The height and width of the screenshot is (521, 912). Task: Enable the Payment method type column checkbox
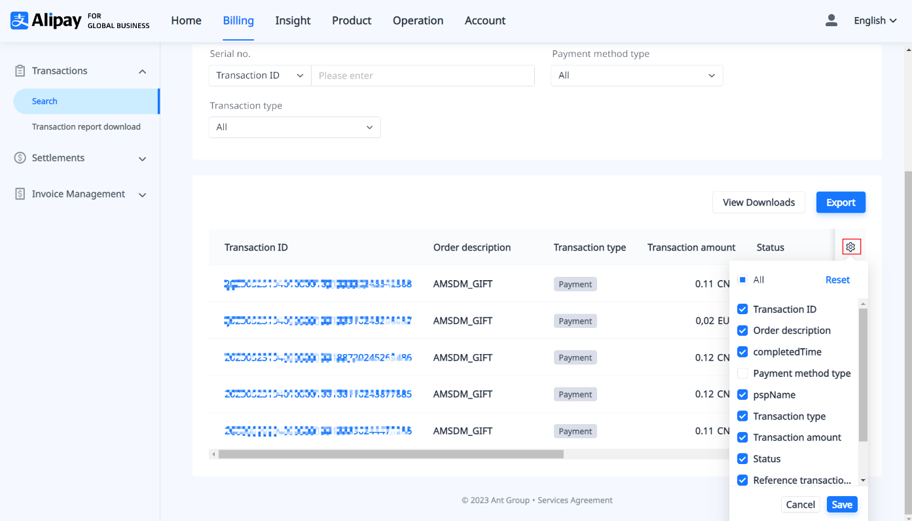(742, 373)
